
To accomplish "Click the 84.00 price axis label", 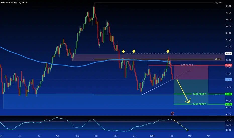I will click(229, 40).
